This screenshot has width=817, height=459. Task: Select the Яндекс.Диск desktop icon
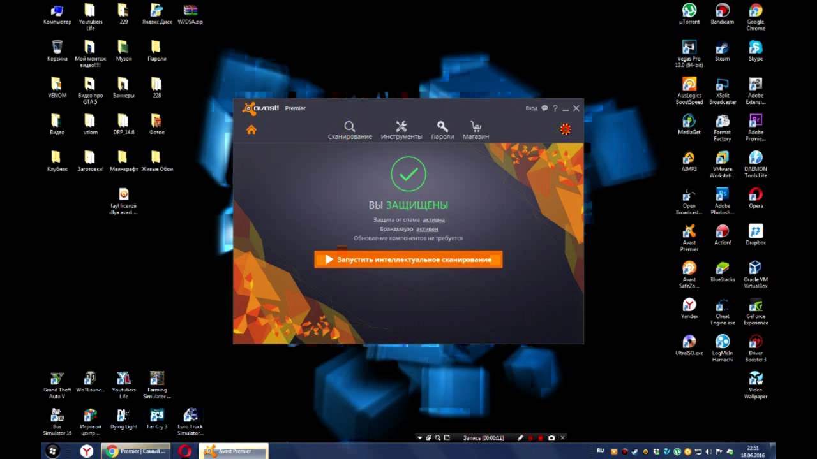pyautogui.click(x=156, y=14)
